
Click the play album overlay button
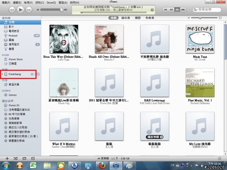(155, 137)
